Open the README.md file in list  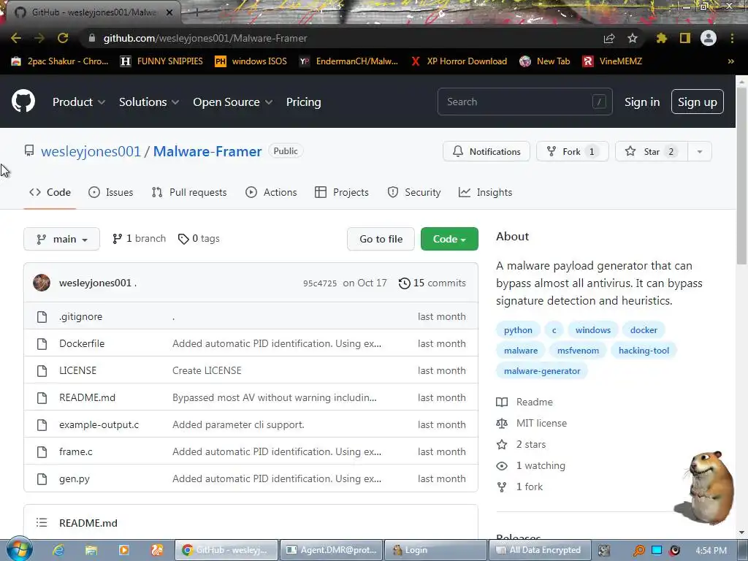(x=88, y=397)
